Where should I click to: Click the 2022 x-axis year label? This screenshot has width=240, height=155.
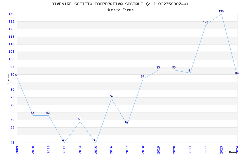[x=206, y=150]
